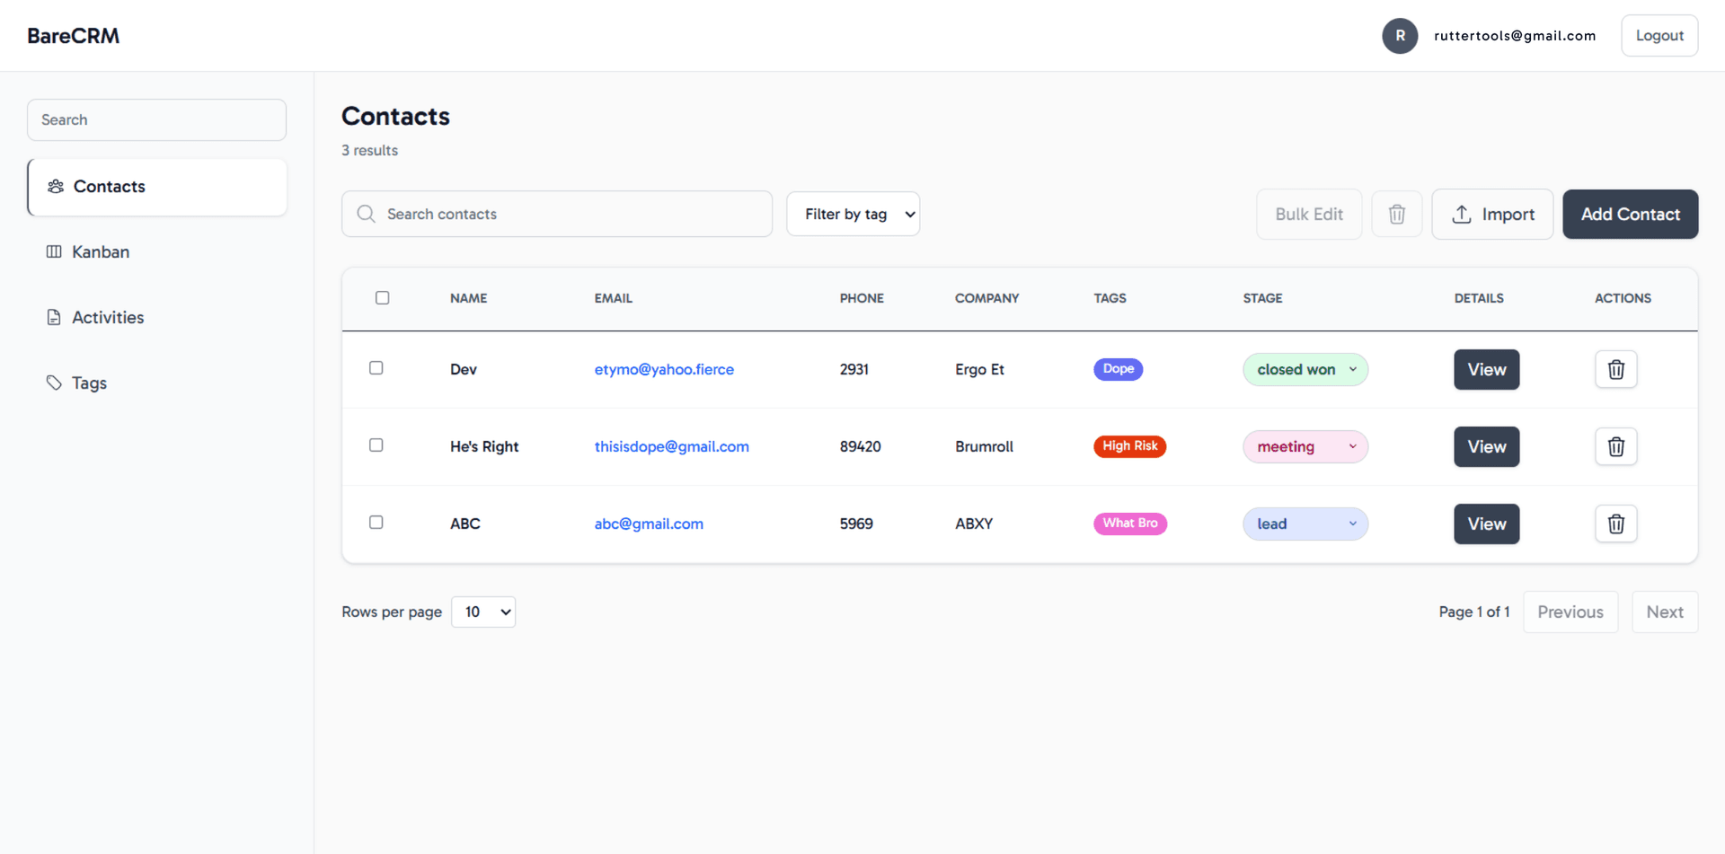
Task: Select the checkbox for He's Right
Action: (x=376, y=445)
